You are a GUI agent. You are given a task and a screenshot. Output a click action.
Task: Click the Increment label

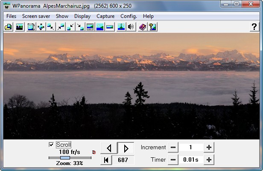pos(153,148)
